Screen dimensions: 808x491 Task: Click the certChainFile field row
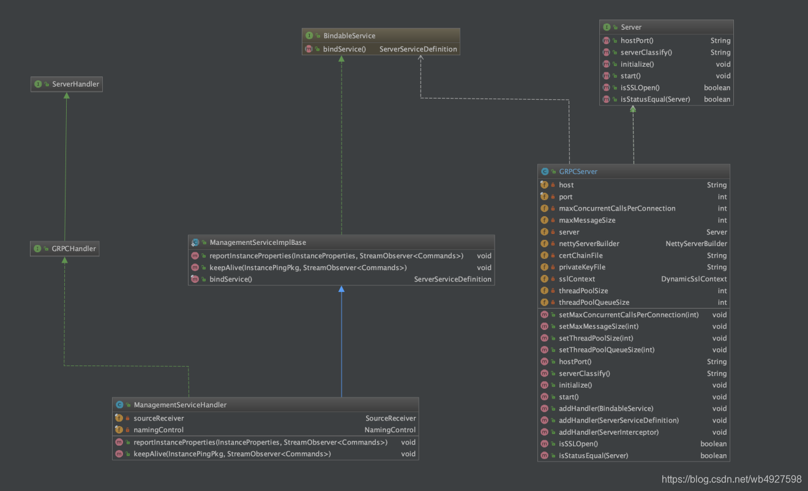click(634, 255)
